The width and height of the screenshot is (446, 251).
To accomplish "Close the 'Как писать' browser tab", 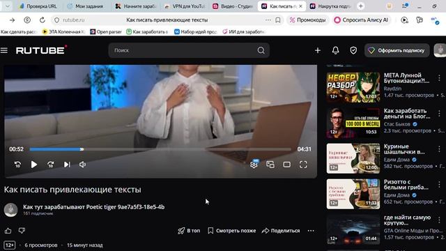I will click(300, 6).
